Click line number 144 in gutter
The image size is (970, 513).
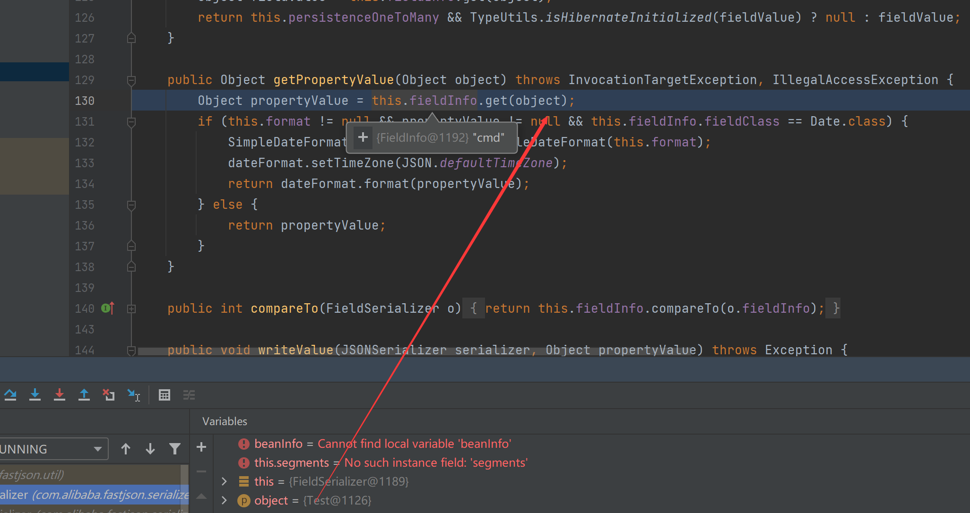coord(85,350)
